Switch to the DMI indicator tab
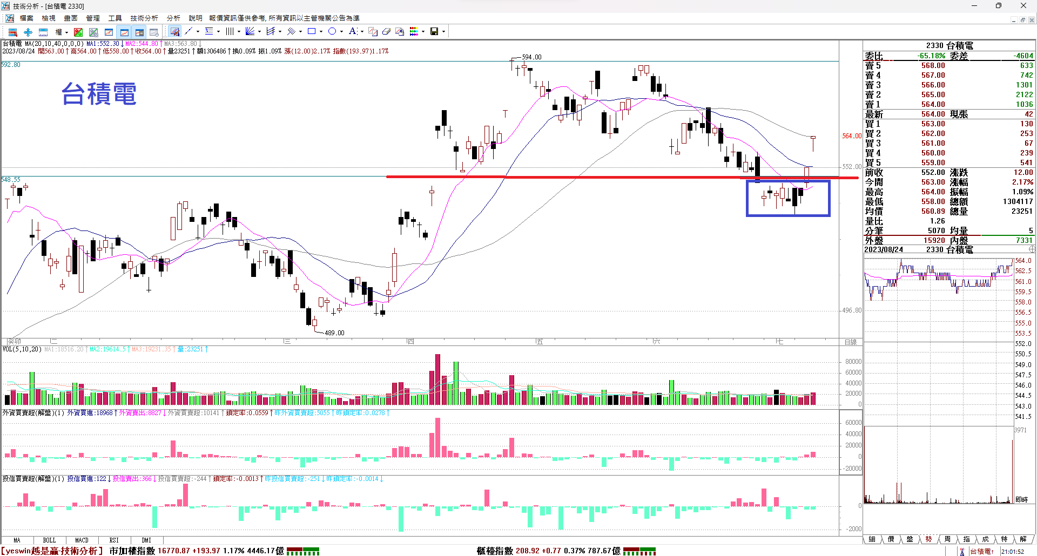 pos(146,540)
